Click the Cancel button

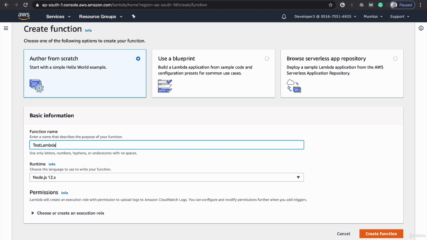pos(344,233)
